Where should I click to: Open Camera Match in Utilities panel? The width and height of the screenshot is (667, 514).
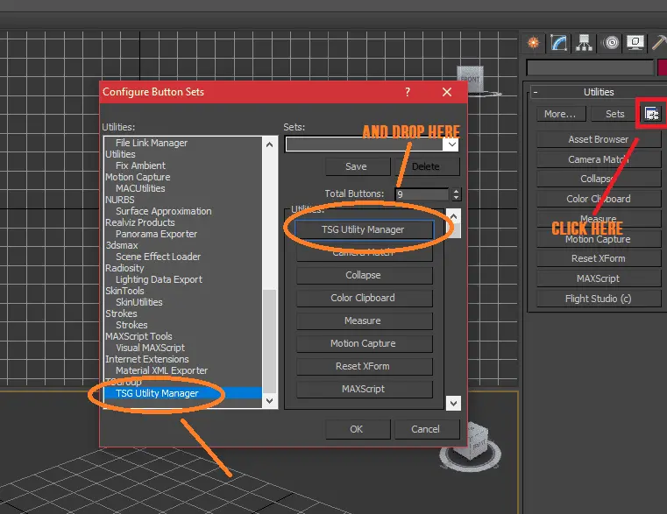[x=599, y=159]
